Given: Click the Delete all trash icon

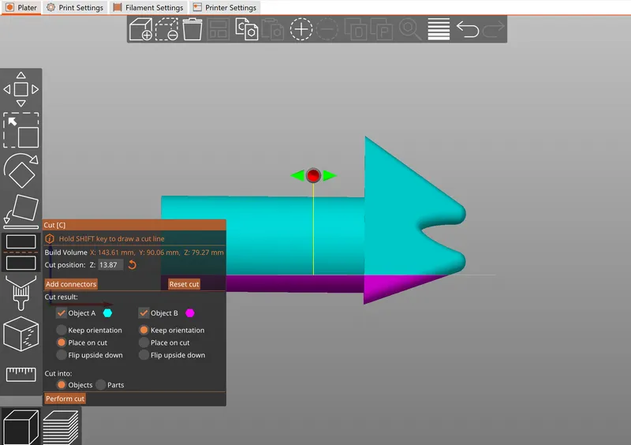Looking at the screenshot, I should tap(192, 30).
